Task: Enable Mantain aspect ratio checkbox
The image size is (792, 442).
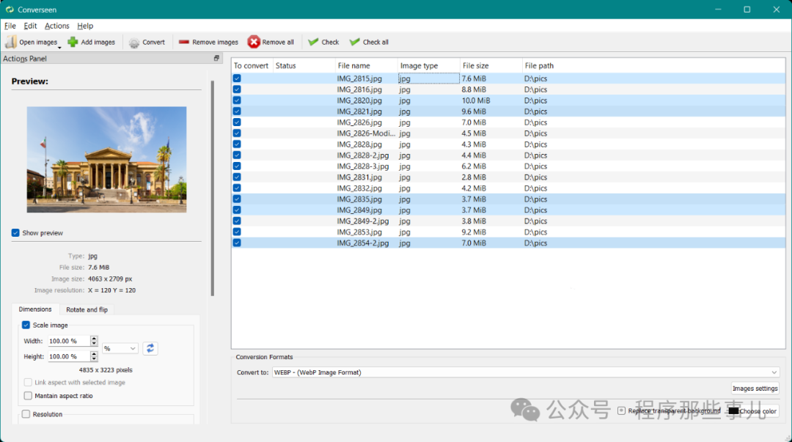Action: pos(28,396)
